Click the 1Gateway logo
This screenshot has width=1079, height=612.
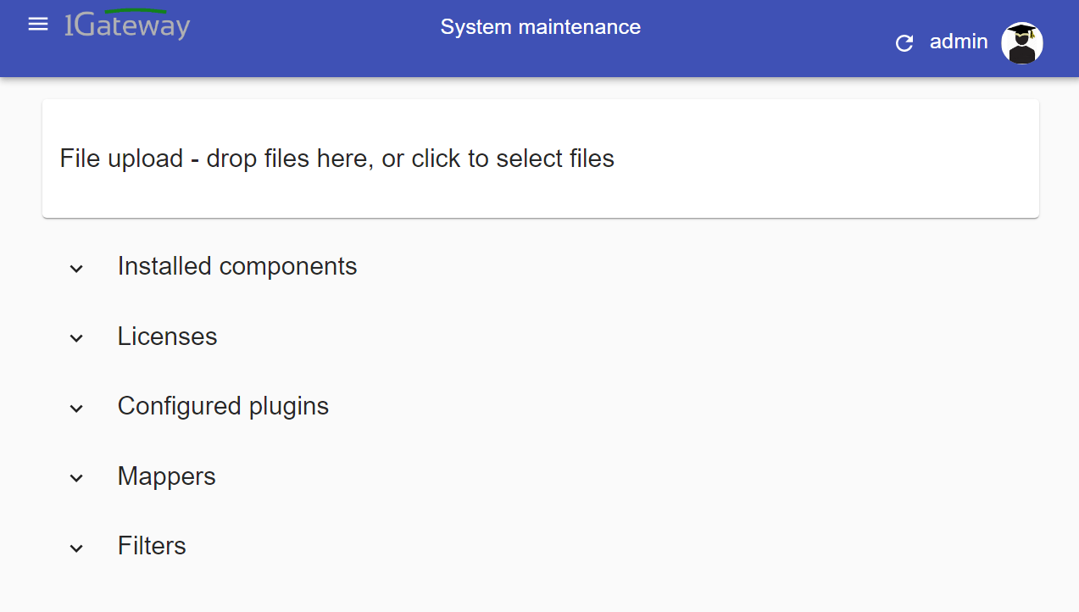pos(127,25)
